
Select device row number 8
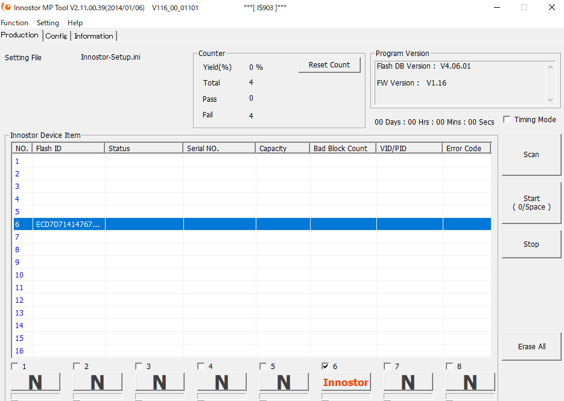pyautogui.click(x=252, y=249)
